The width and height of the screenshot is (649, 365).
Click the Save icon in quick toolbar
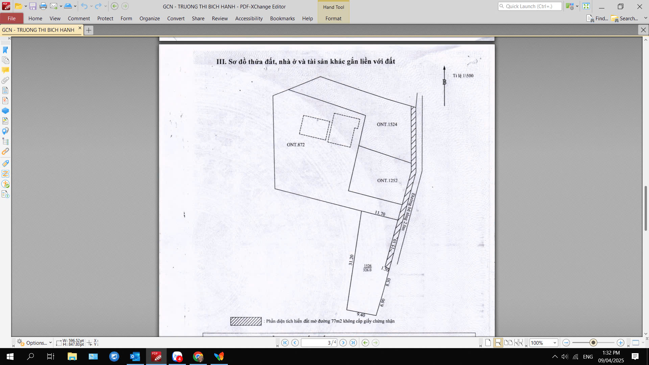pyautogui.click(x=33, y=6)
